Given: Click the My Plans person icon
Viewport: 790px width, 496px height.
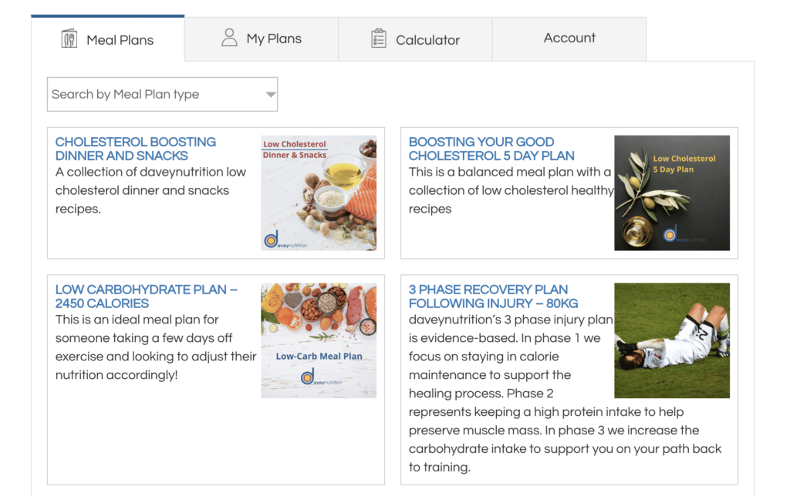Looking at the screenshot, I should (229, 38).
